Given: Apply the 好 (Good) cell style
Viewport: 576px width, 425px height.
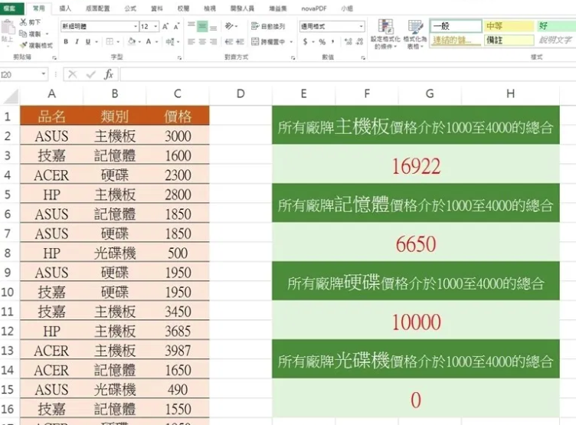Looking at the screenshot, I should (556, 26).
